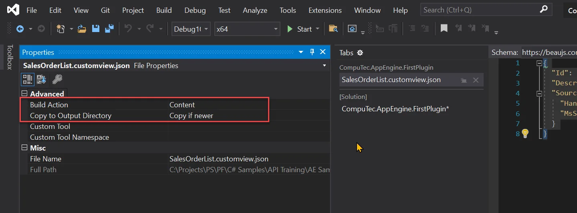Screen dimensions: 577x213
Task: Open the Build menu
Action: pos(164,10)
